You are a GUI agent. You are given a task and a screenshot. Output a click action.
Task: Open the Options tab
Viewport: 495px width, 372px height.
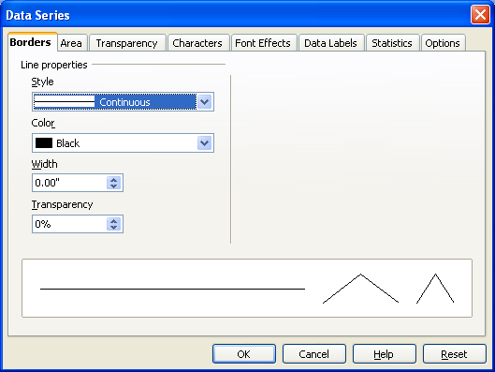click(443, 43)
